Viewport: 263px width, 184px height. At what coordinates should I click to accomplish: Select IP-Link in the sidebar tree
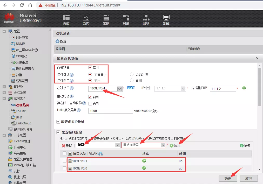21,111
